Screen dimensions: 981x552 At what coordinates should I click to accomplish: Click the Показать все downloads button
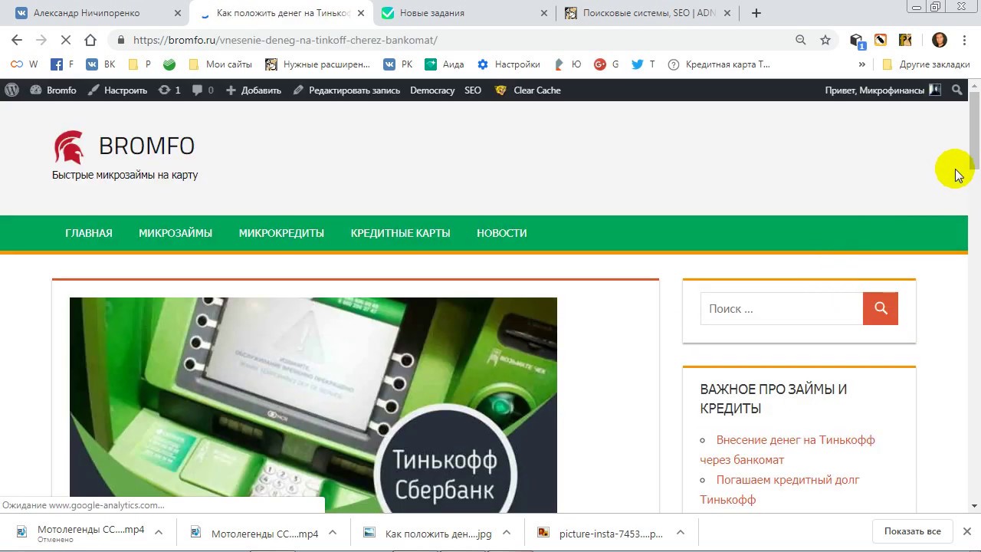pos(912,531)
